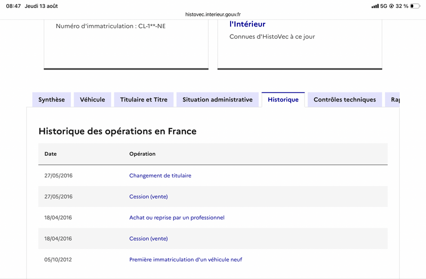Click the Date column header
The height and width of the screenshot is (279, 426).
51,154
